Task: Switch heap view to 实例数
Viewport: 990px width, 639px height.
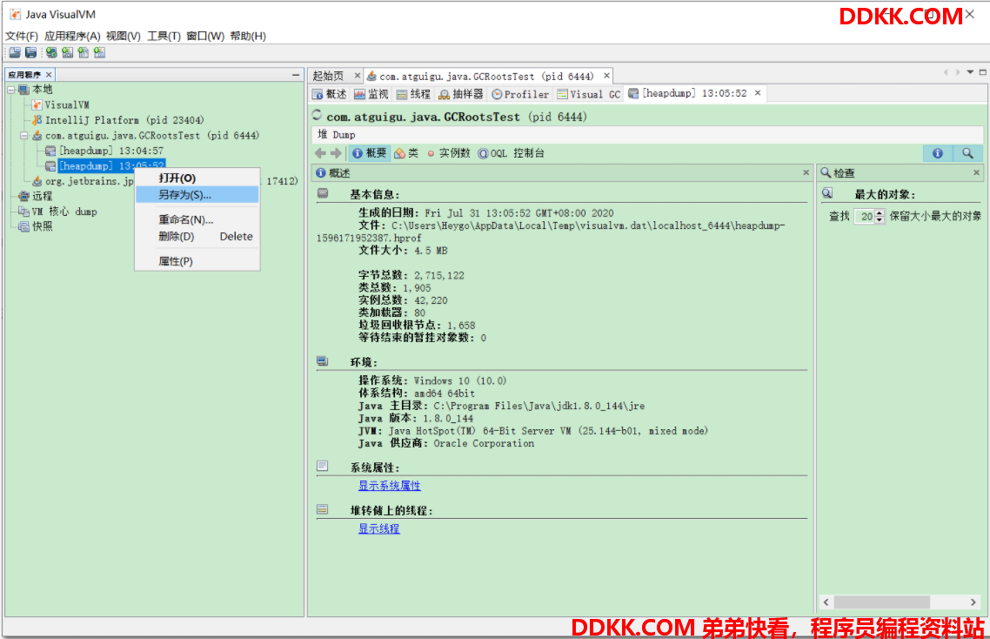Action: tap(448, 153)
